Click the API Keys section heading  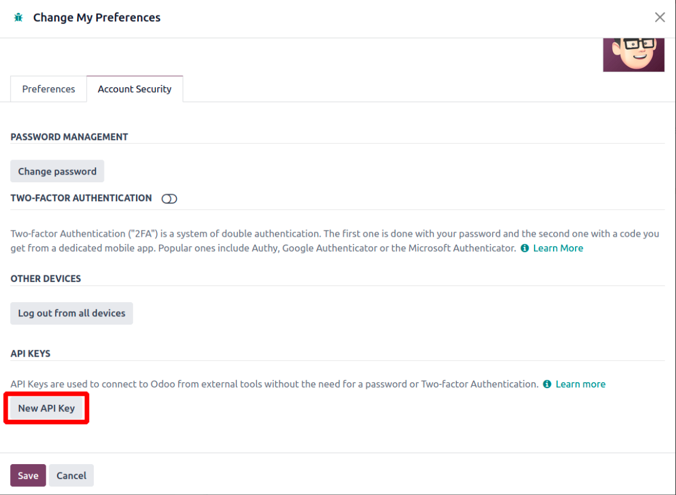click(30, 354)
